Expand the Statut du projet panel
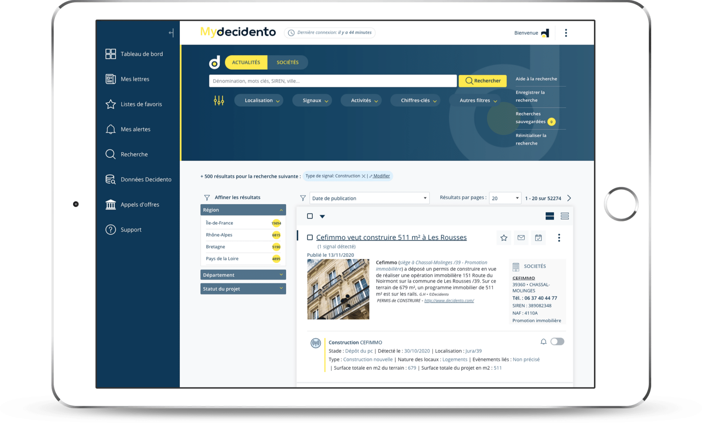Viewport: 702px width, 423px height. pyautogui.click(x=243, y=289)
